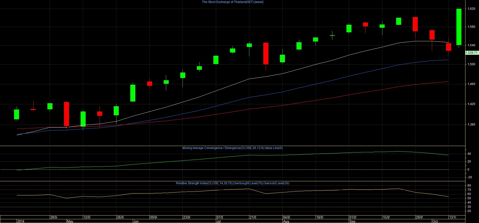Click the 1,460 price axis label
Screen dimensions: 479x223
click(x=471, y=84)
